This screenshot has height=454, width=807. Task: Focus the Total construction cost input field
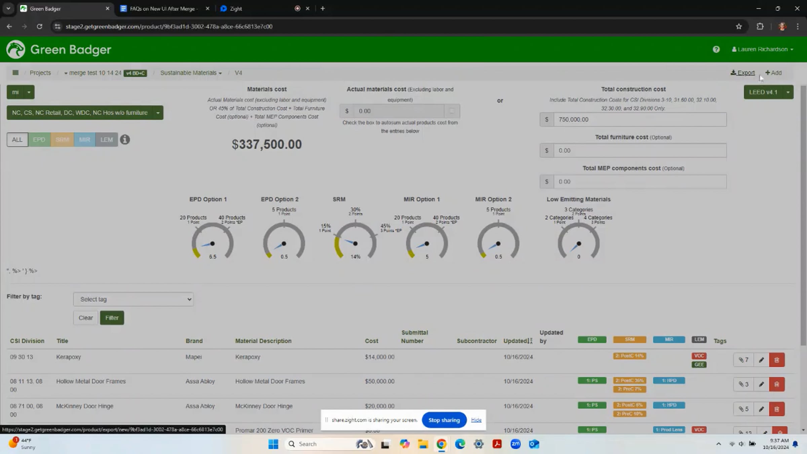tap(640, 120)
